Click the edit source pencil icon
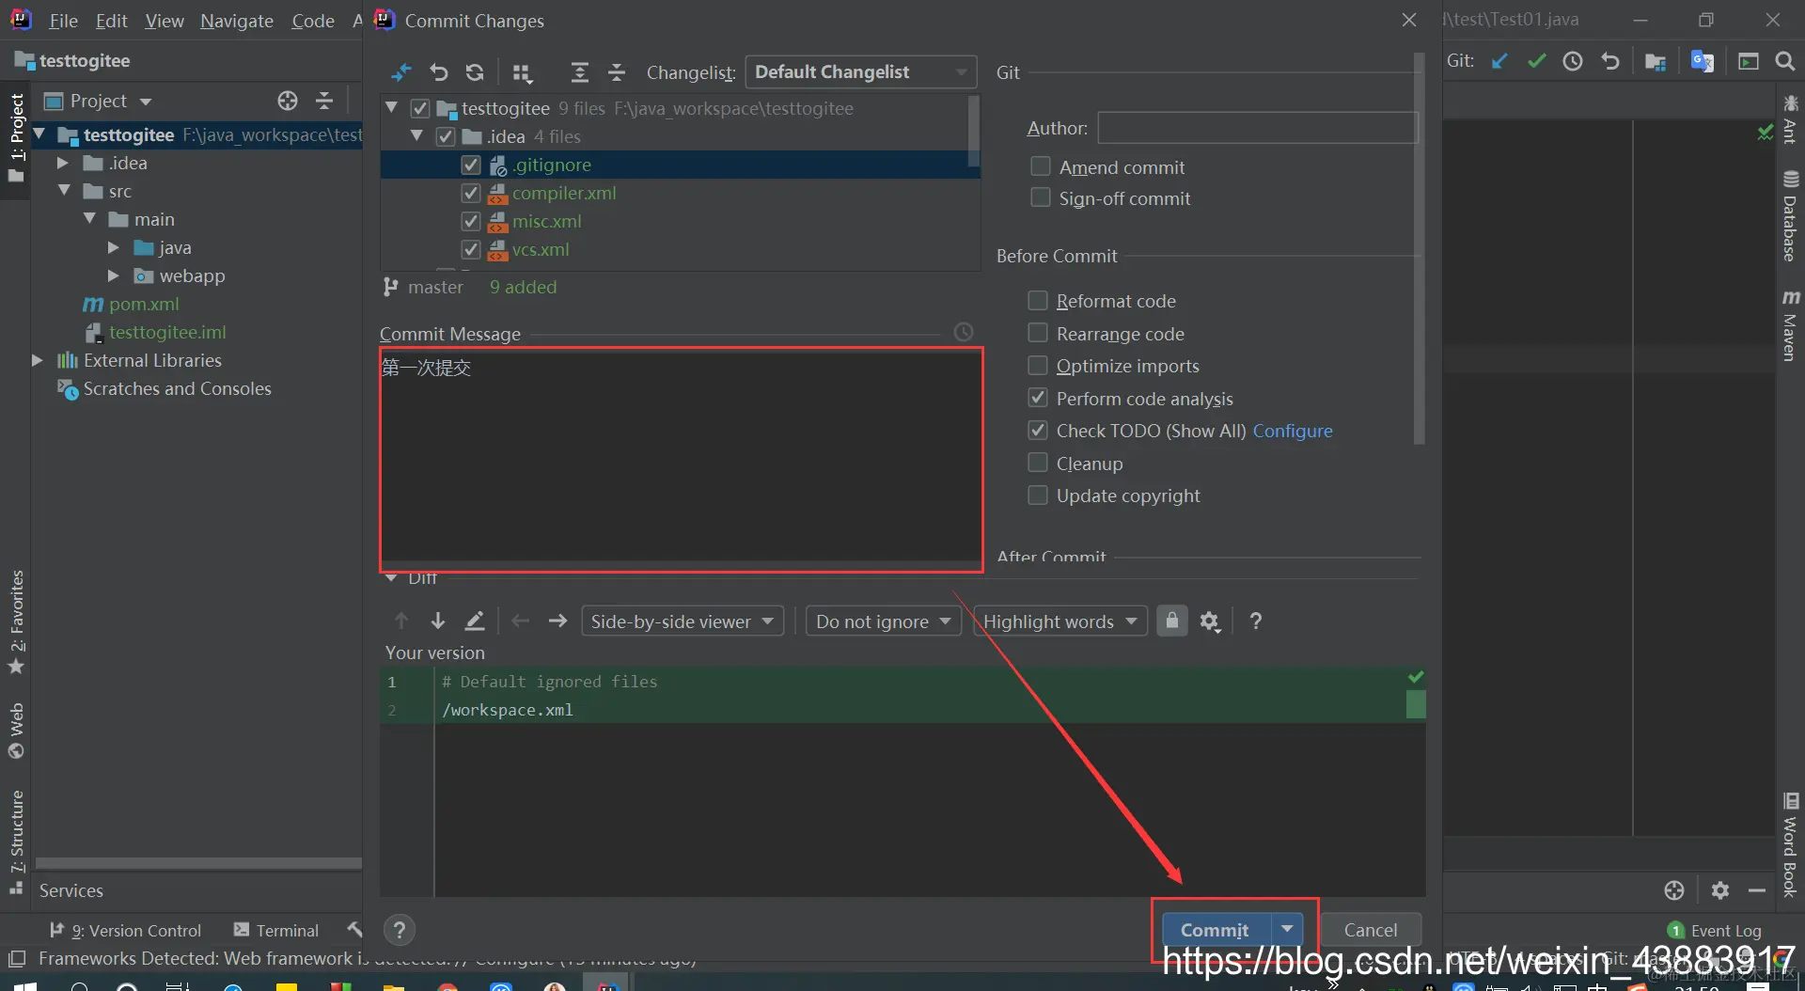 point(475,621)
